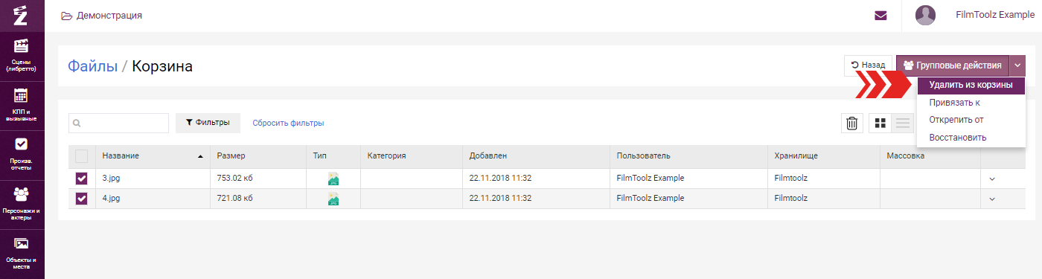Toggle the Групповые действия dropdown arrow
1042x279 pixels.
click(x=1017, y=65)
